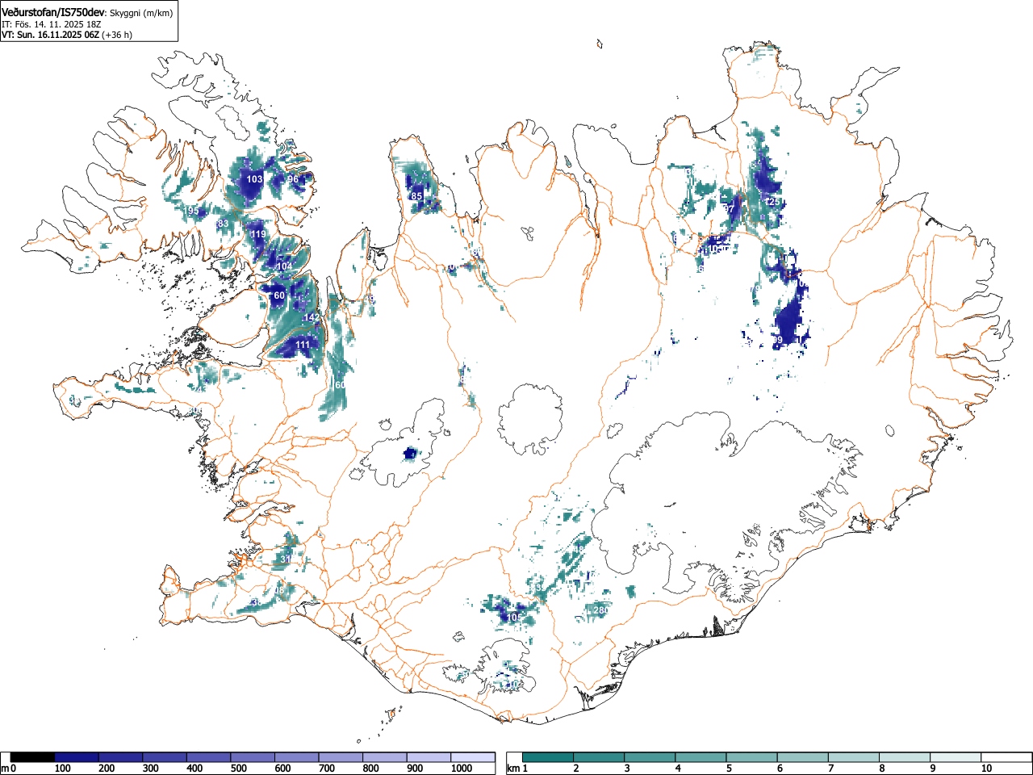Screen dimensions: 1033x775
Task: Click the dark teal 1–2 km legend swatch
Action: [549, 757]
